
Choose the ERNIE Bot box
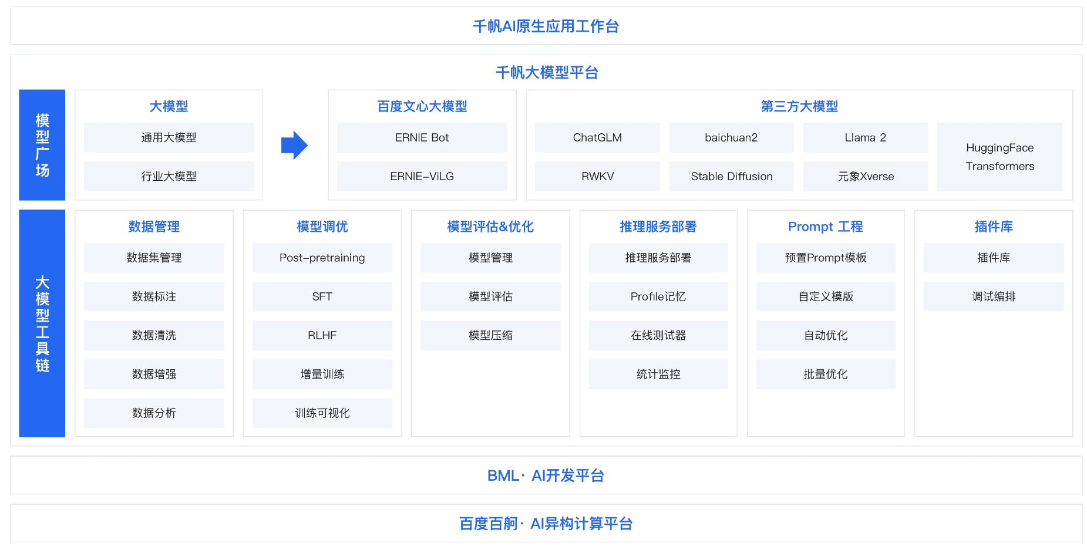422,137
